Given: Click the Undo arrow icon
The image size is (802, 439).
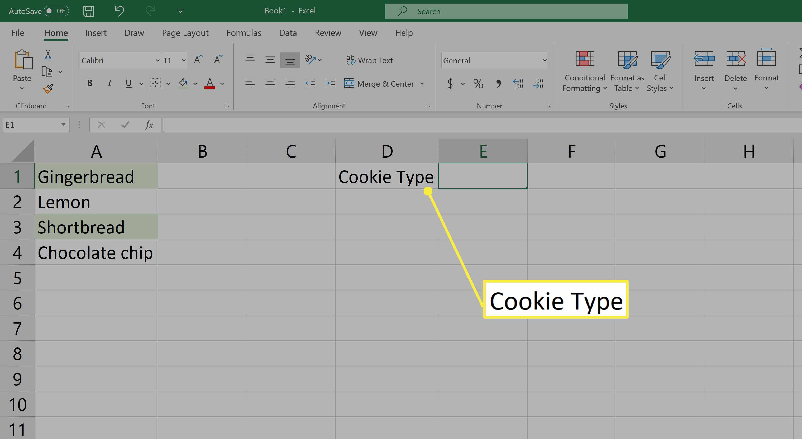Looking at the screenshot, I should click(x=119, y=11).
